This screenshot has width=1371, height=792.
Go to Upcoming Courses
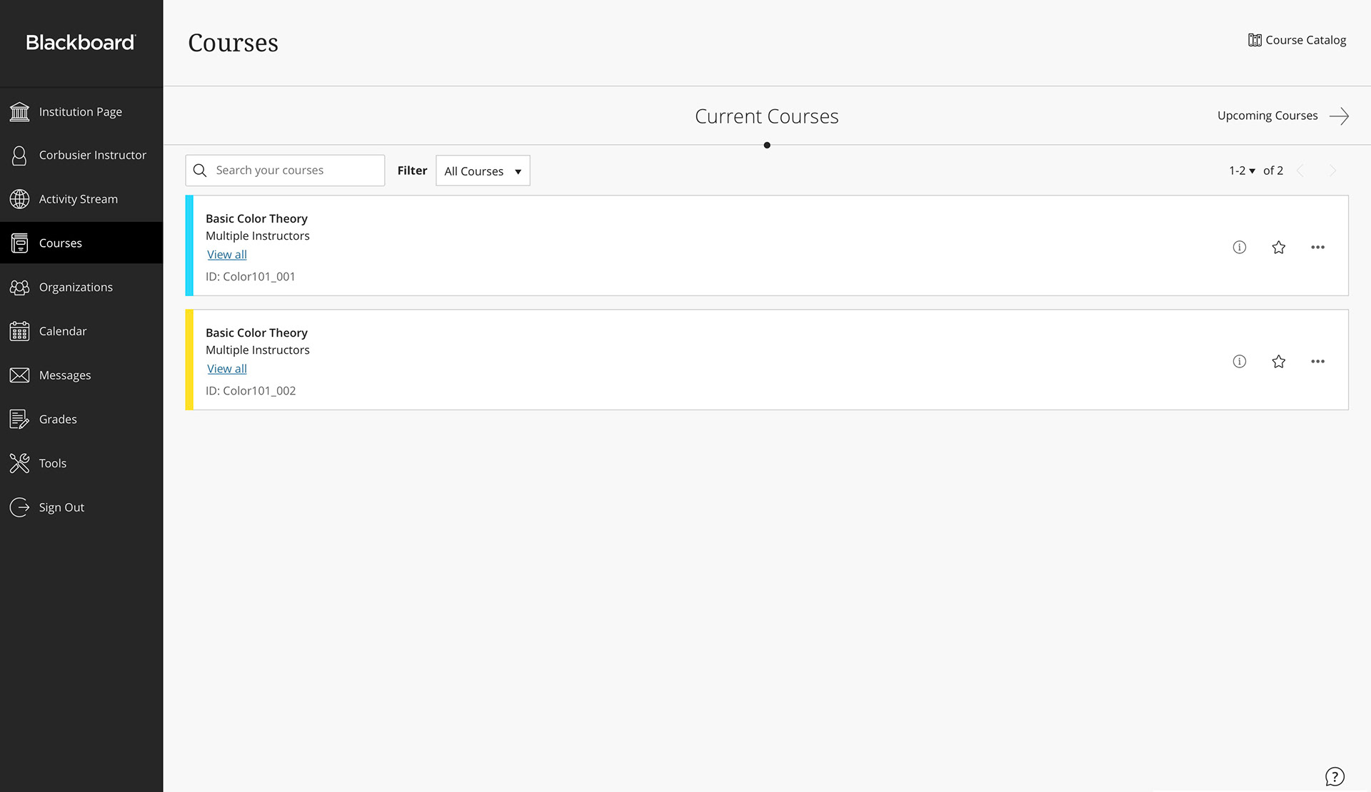click(x=1283, y=116)
